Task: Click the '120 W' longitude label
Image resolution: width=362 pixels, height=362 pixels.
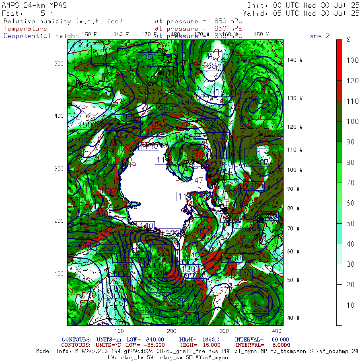Action: [x=295, y=127]
